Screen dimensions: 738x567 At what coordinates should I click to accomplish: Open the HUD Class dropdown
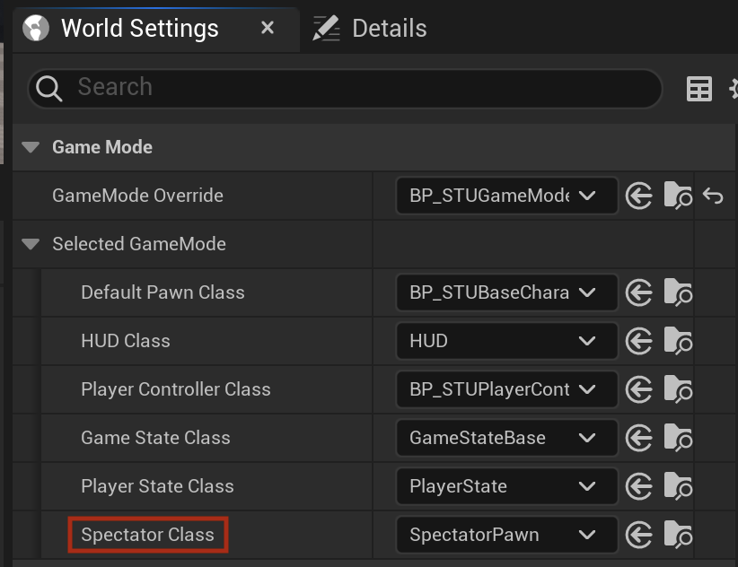pos(507,341)
